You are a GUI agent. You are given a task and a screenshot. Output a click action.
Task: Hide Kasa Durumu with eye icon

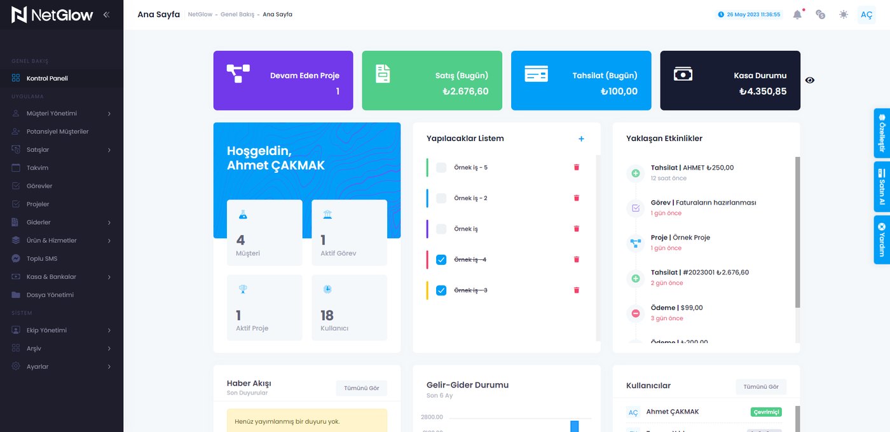[x=810, y=80]
